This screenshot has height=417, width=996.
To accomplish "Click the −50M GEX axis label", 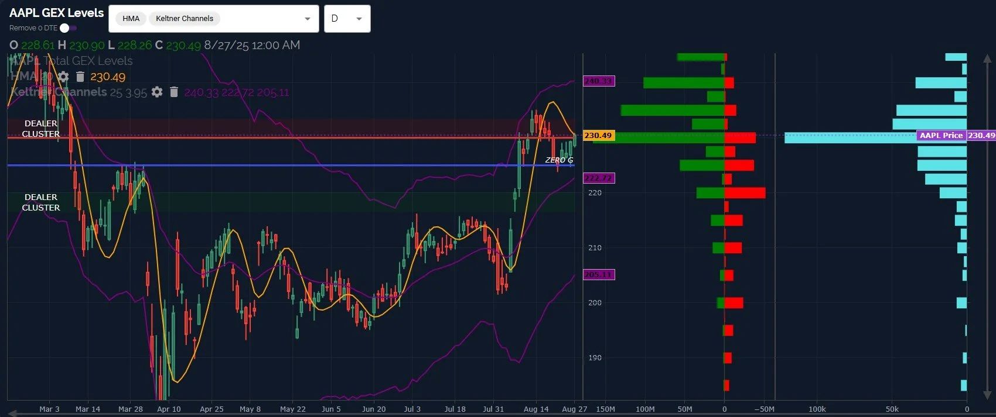I will pyautogui.click(x=764, y=409).
